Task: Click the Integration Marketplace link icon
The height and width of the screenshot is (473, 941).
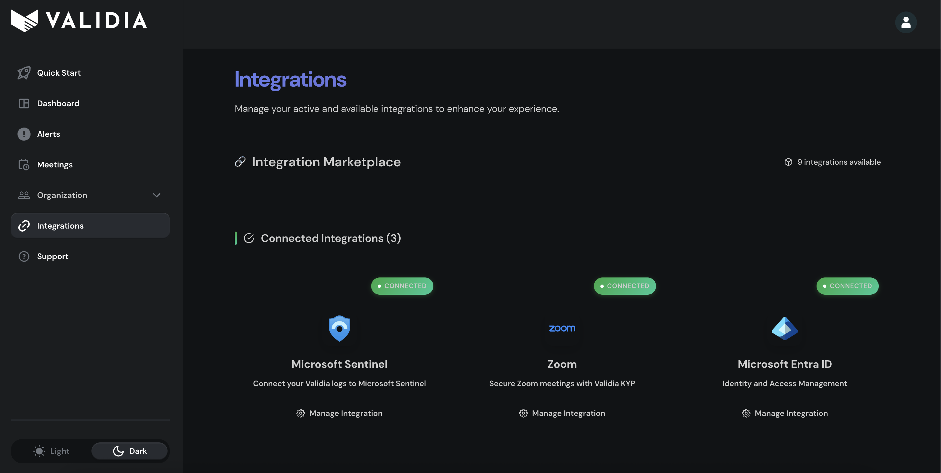Action: point(240,162)
